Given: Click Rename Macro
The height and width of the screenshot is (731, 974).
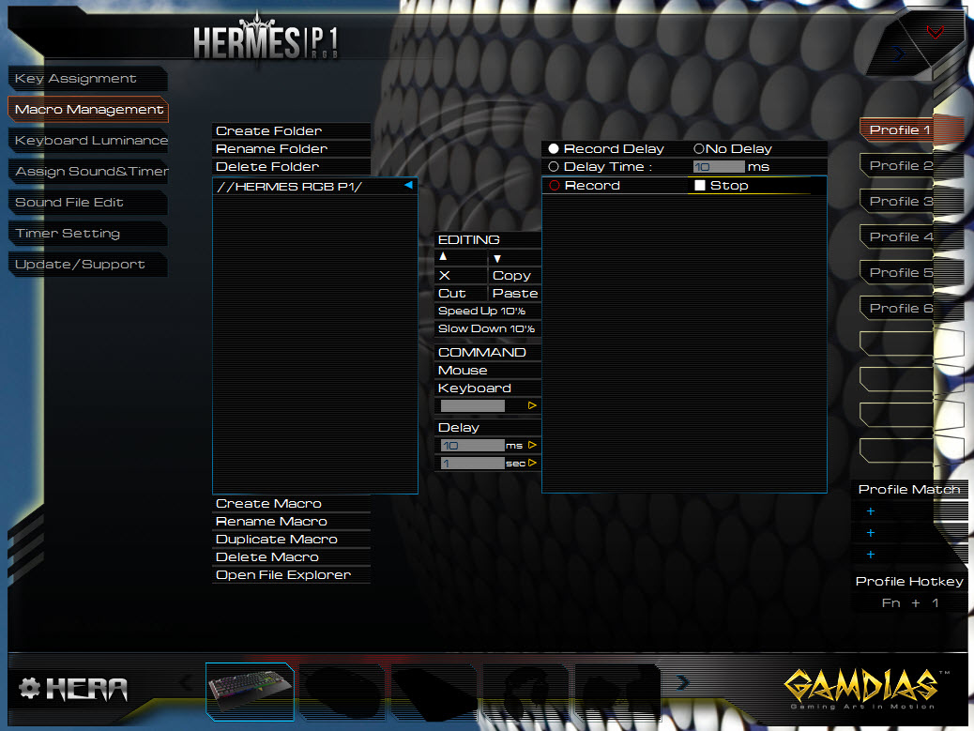Looking at the screenshot, I should point(291,522).
